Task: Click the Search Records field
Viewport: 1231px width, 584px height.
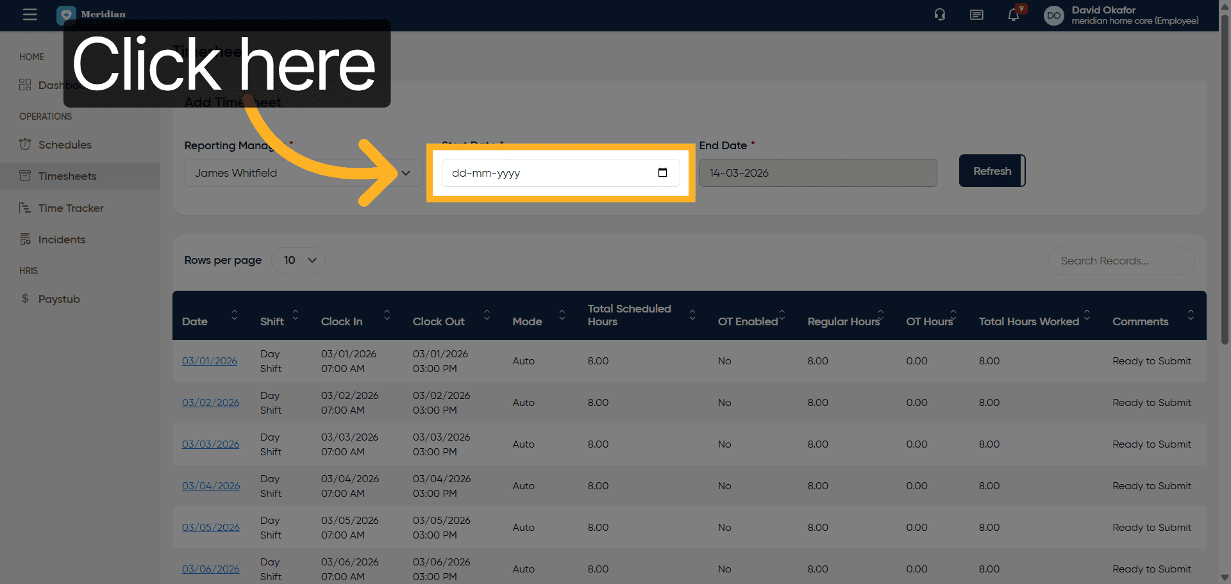Action: [x=1121, y=261]
